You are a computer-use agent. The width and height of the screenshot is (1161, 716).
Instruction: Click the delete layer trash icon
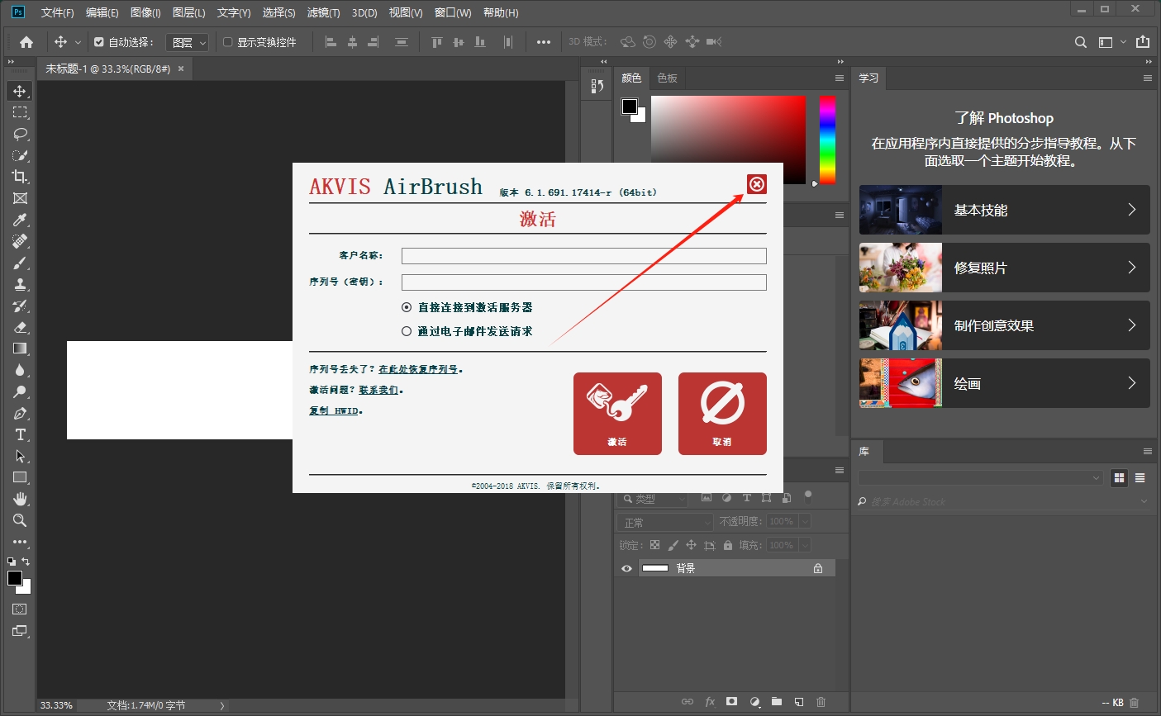(x=821, y=701)
